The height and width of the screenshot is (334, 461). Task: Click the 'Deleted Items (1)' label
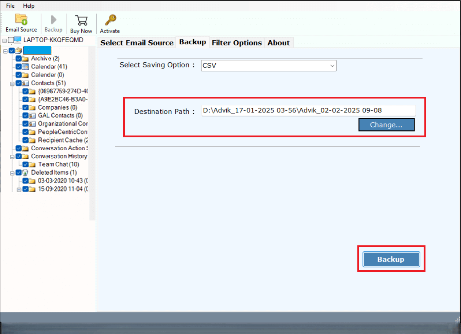click(x=54, y=172)
